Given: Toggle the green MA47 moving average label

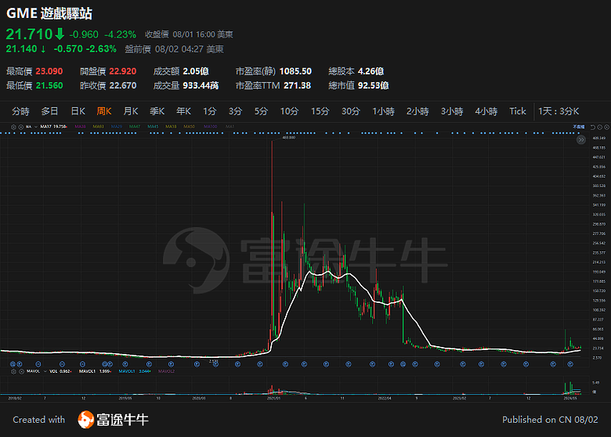Looking at the screenshot, I should [135, 127].
